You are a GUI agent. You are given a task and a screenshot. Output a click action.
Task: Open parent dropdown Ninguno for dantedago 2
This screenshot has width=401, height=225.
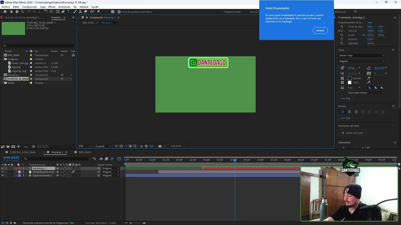(111, 168)
